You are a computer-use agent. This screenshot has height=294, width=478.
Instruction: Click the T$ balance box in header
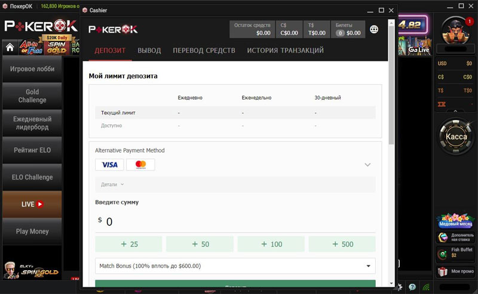pos(317,29)
